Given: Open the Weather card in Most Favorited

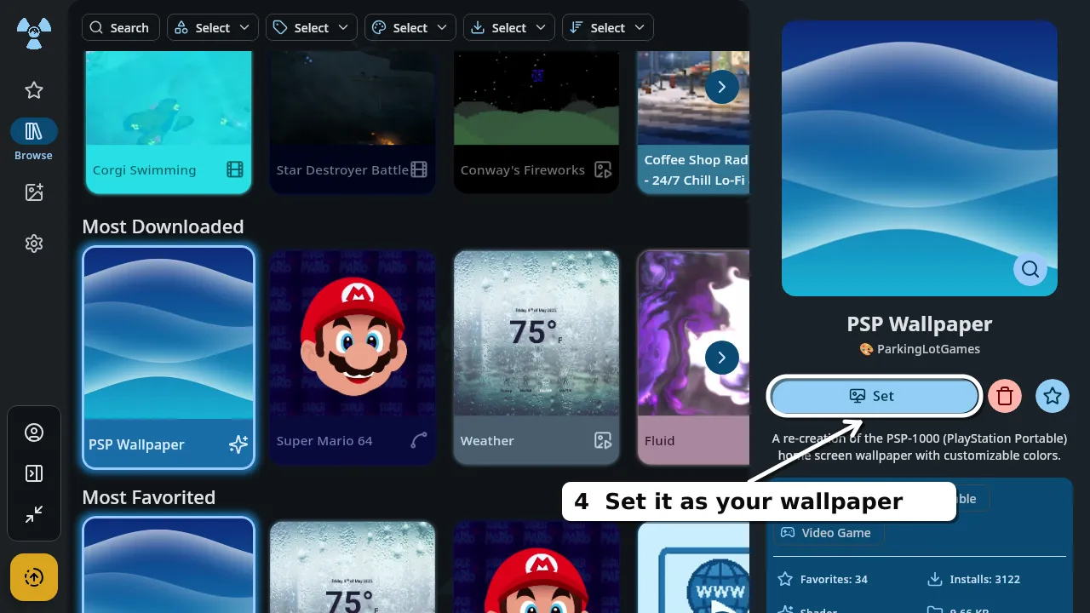Looking at the screenshot, I should 353,567.
